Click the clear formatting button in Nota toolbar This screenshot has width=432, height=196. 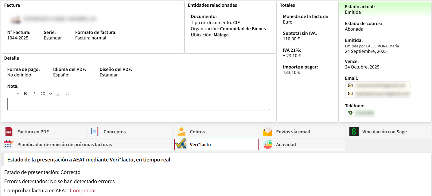click(67, 94)
